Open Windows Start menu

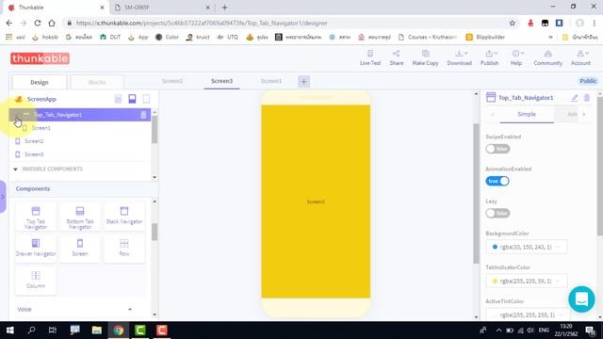pos(10,331)
